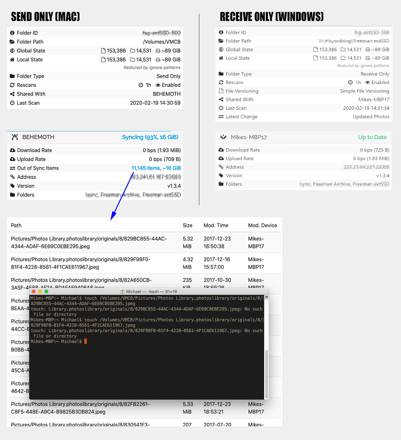Click the Send Only folder type value
The width and height of the screenshot is (401, 440).
tap(168, 76)
